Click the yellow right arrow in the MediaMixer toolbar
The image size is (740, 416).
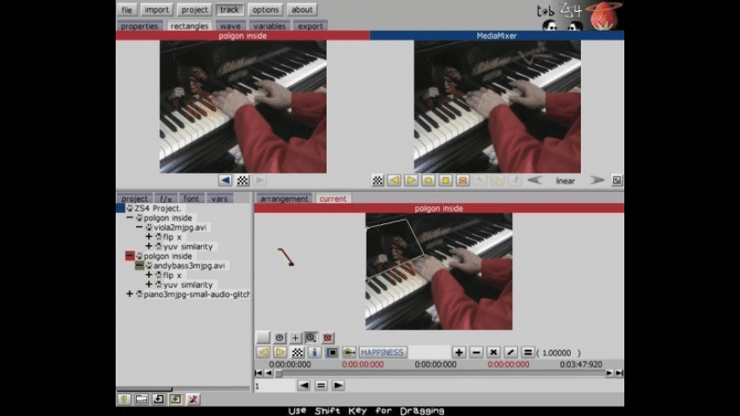tap(411, 180)
